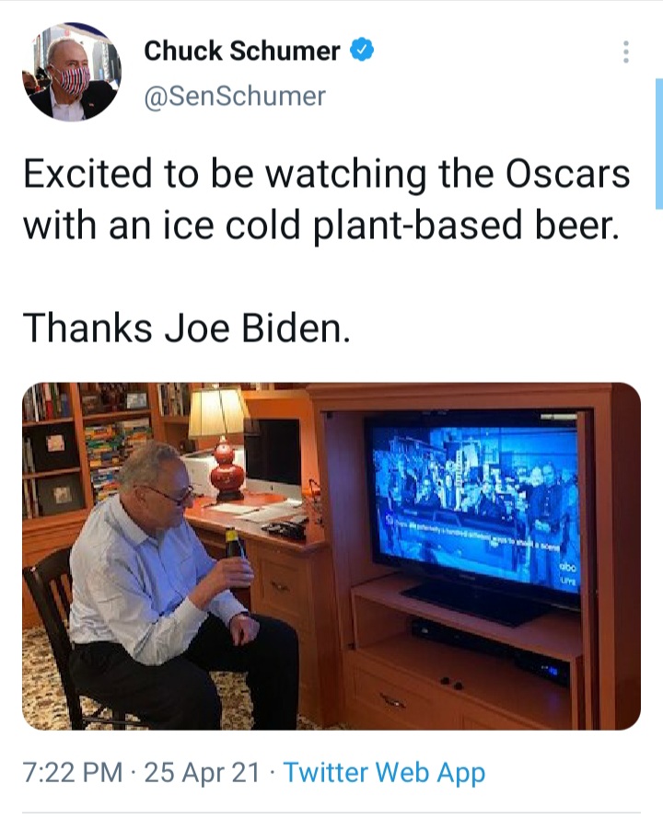Open the @SenSchumer handle link
663x818 pixels.
235,96
